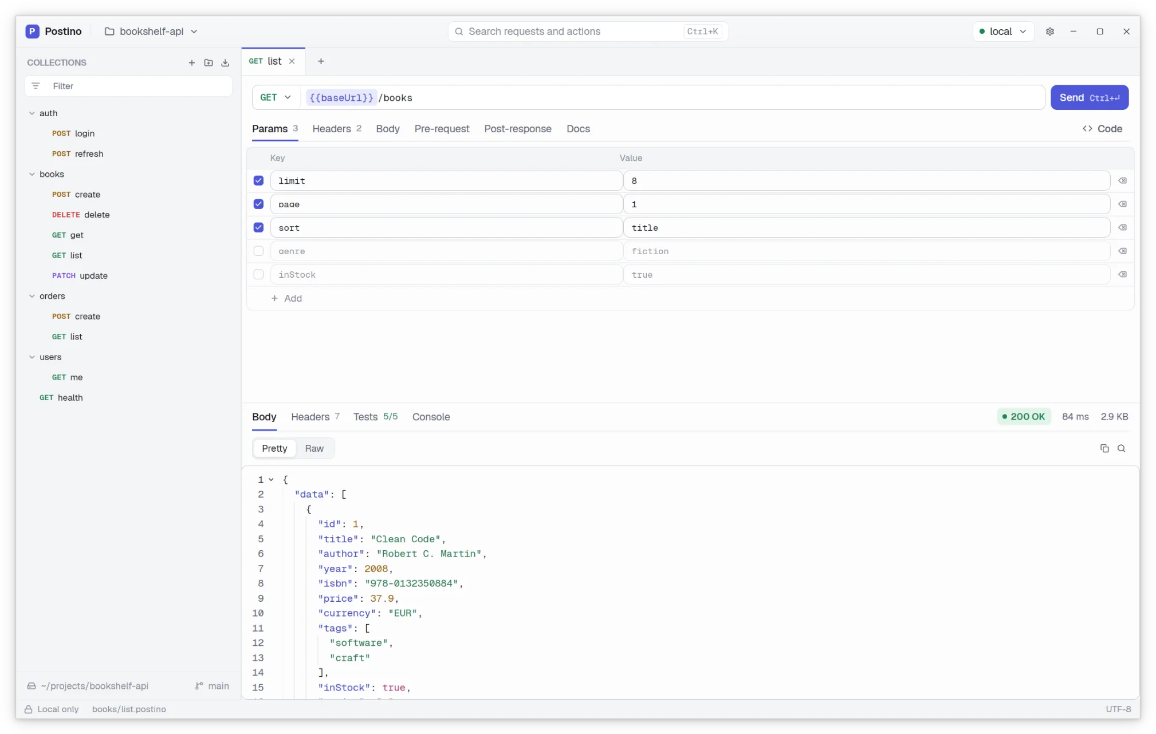Viewport: 1156px width, 734px height.
Task: Click the main git branch indicator
Action: pyautogui.click(x=212, y=686)
